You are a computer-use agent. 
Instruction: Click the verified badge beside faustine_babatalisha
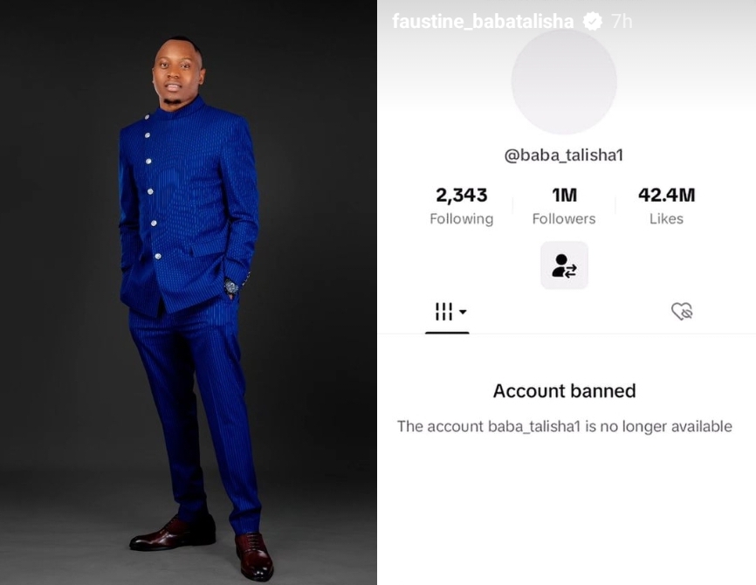click(593, 21)
